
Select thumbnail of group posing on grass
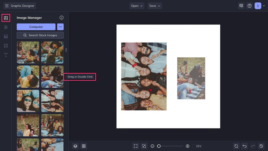[x=52, y=125]
